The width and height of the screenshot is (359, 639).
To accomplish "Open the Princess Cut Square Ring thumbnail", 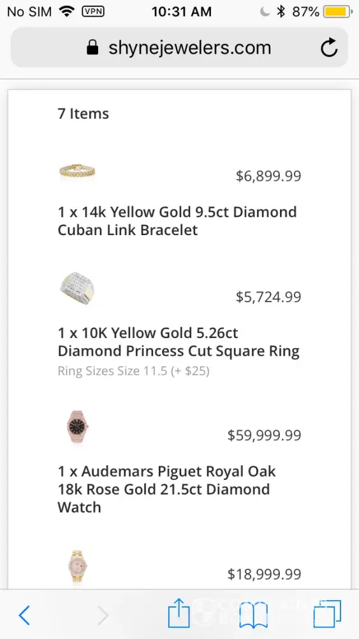I will (77, 289).
